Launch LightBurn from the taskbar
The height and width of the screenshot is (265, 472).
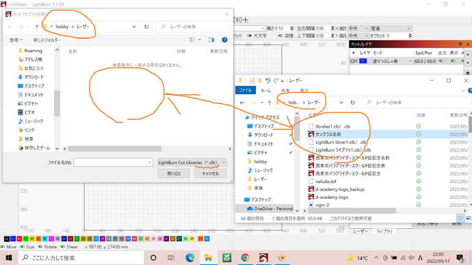(x=263, y=257)
